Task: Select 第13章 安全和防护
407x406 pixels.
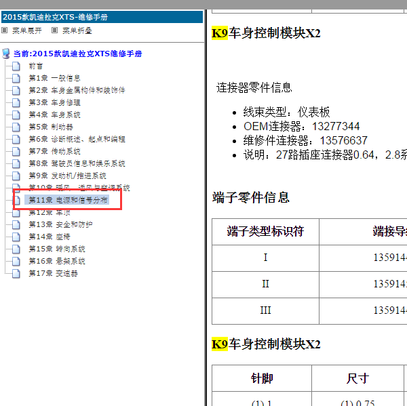Action: (60, 224)
